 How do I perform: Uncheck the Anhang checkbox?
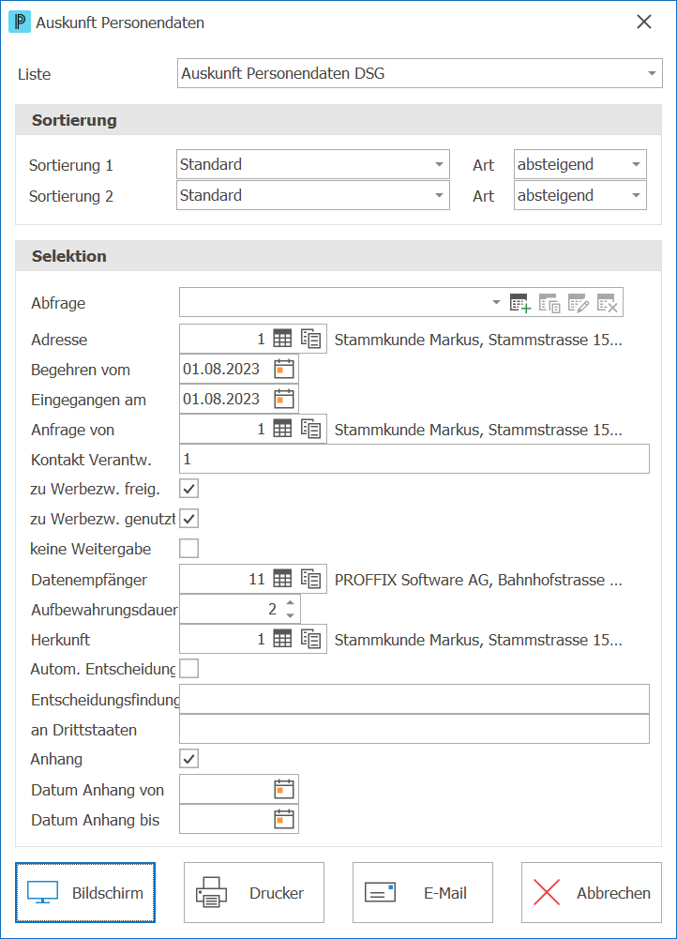pyautogui.click(x=189, y=759)
